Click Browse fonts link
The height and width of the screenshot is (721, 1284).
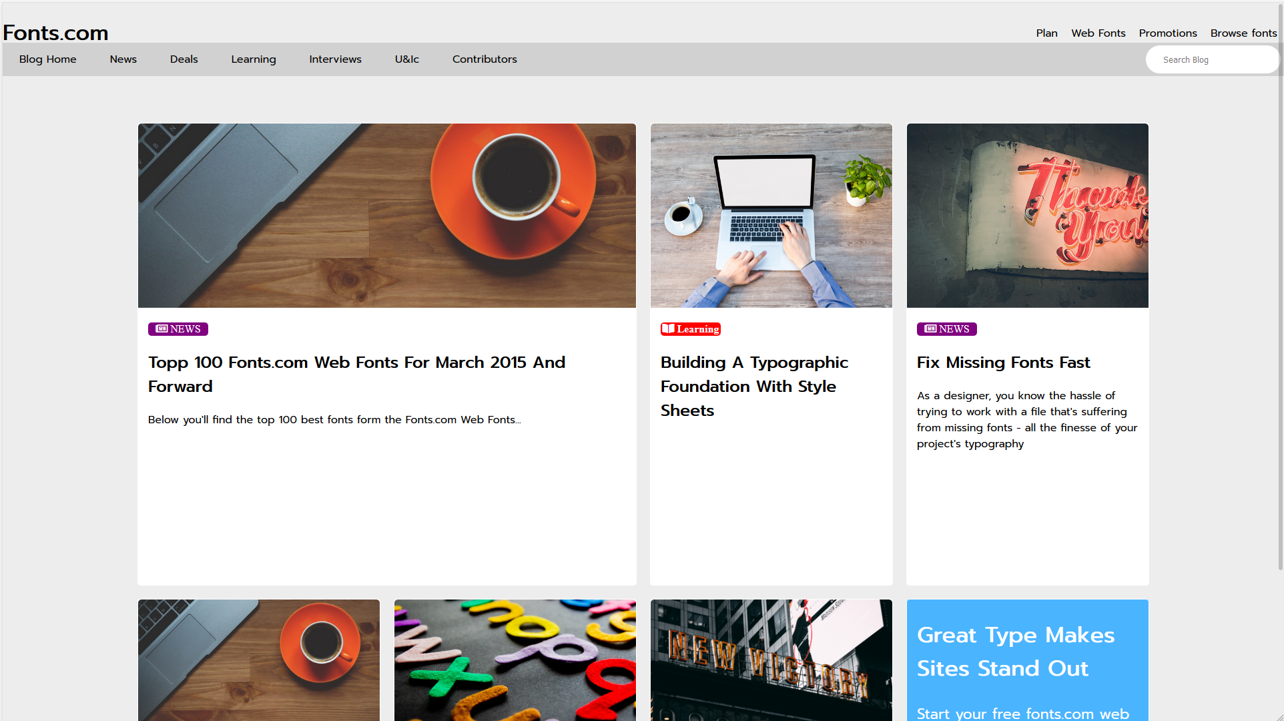click(x=1243, y=33)
